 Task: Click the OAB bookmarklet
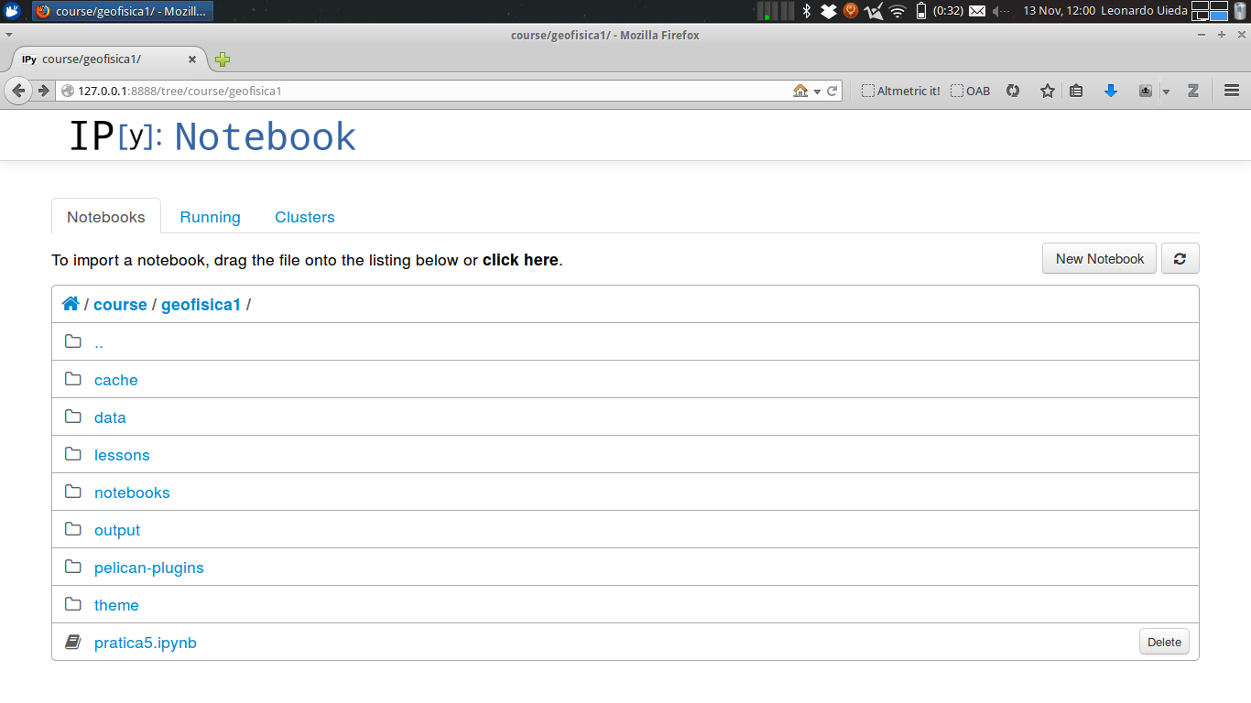pos(971,91)
